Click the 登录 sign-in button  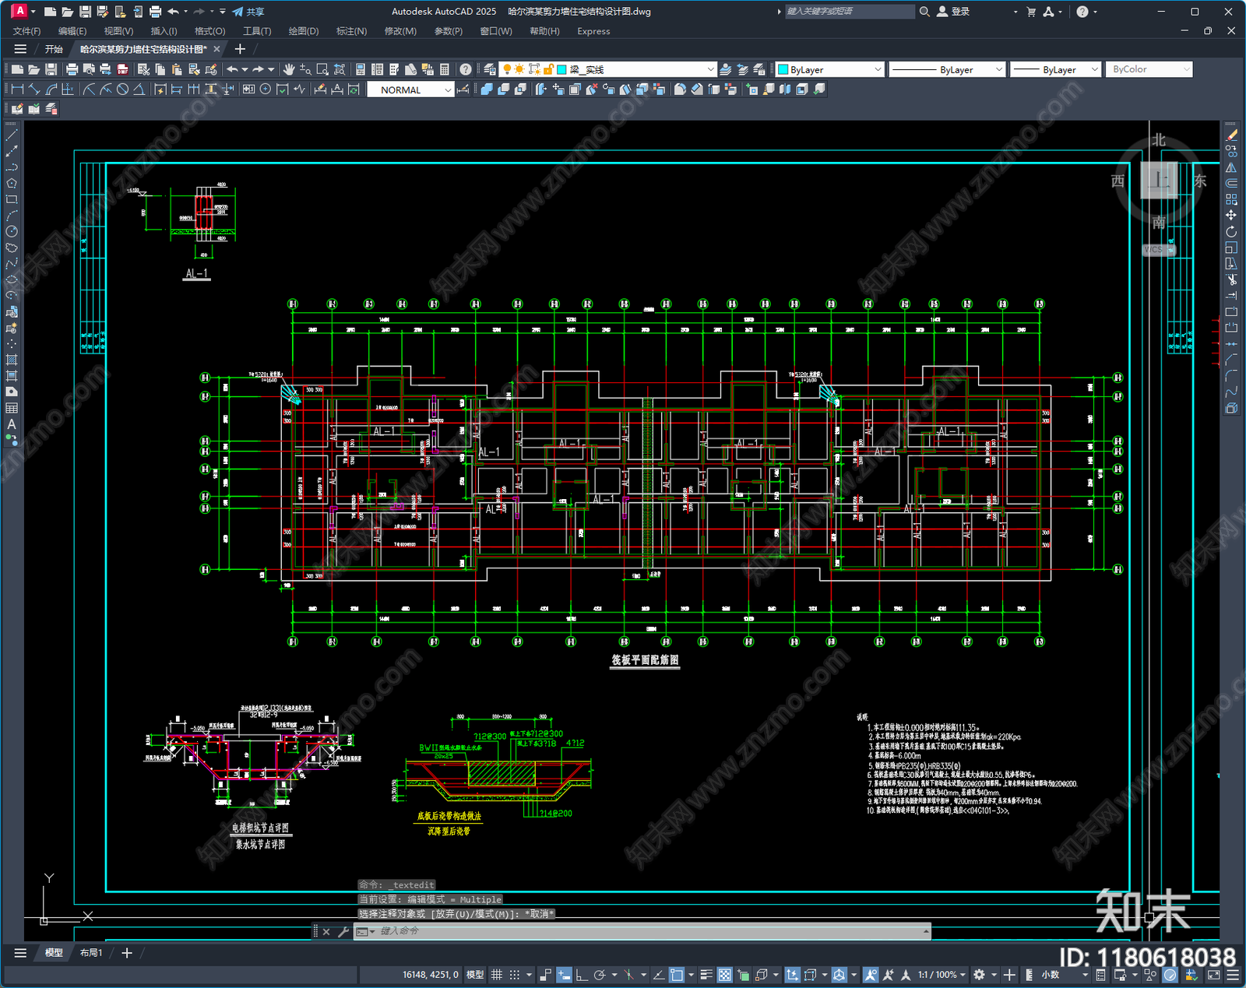[954, 12]
